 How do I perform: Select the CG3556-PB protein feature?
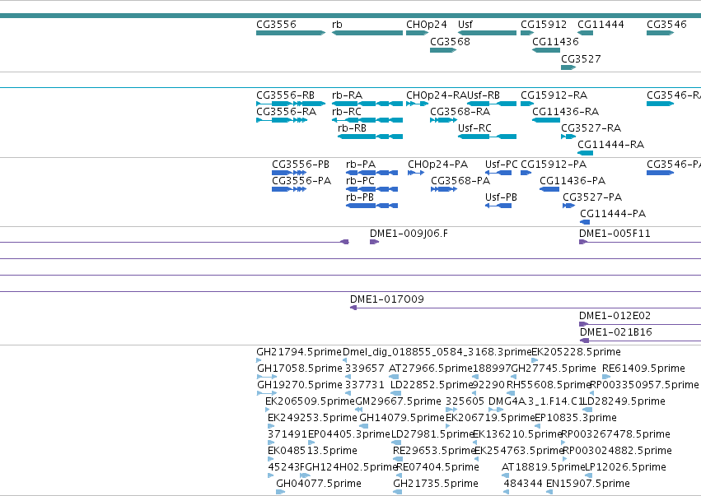[289, 173]
